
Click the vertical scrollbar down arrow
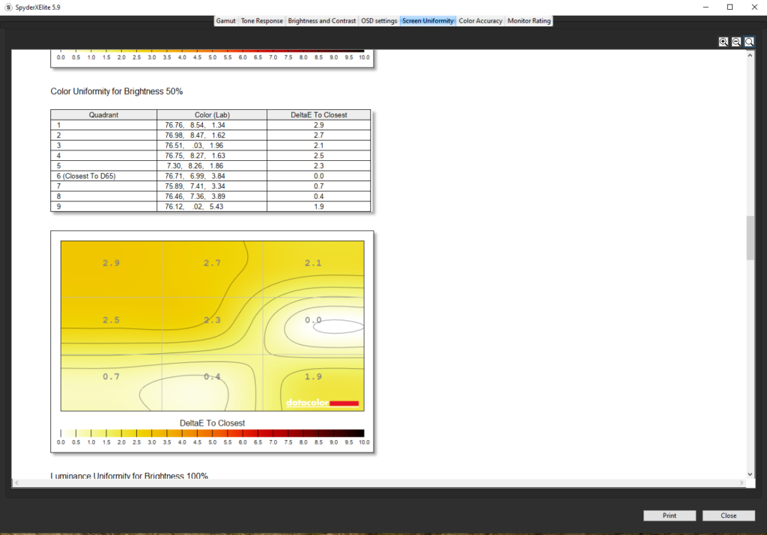(x=751, y=474)
